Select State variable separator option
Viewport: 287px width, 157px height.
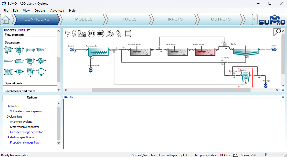25,127
